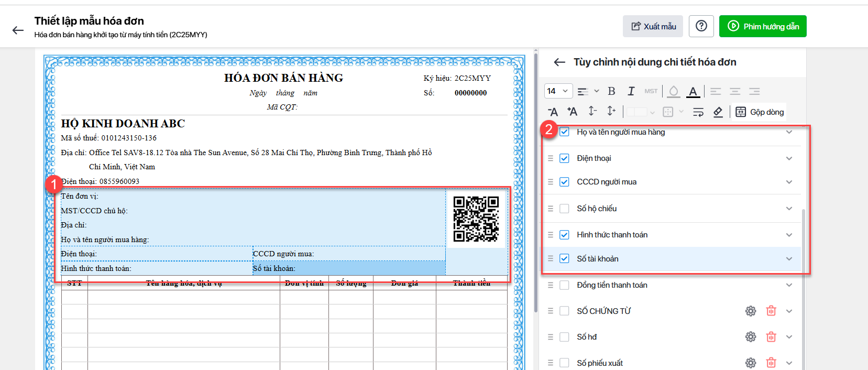Select the Số phiếu xuất list item

pos(600,363)
